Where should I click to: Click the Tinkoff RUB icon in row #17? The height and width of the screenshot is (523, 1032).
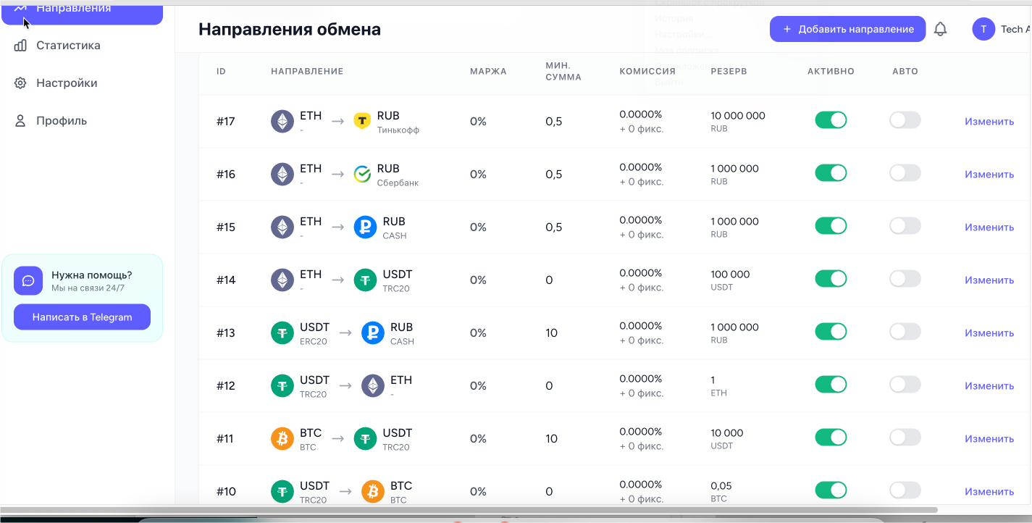pos(362,121)
